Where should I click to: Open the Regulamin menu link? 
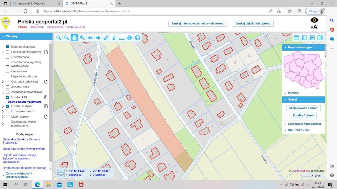click(37, 27)
